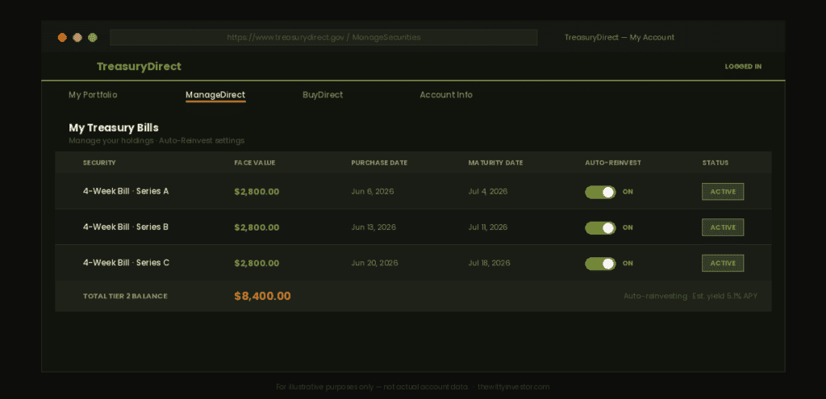The image size is (826, 399).
Task: Click the TreasuryDirect — My Account window title
Action: [619, 37]
